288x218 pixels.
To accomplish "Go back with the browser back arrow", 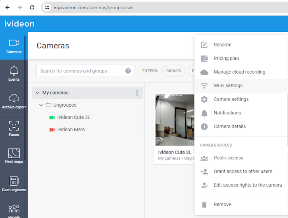I will [x=7, y=7].
